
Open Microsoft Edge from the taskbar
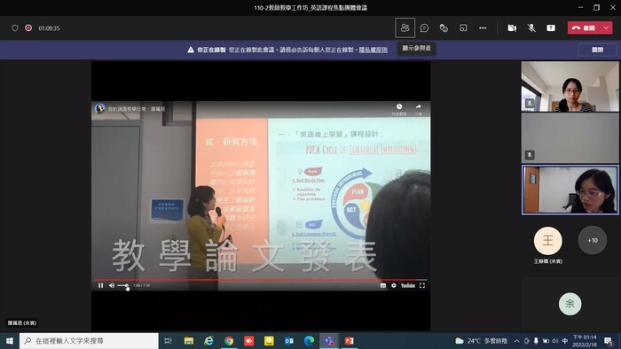point(309,341)
